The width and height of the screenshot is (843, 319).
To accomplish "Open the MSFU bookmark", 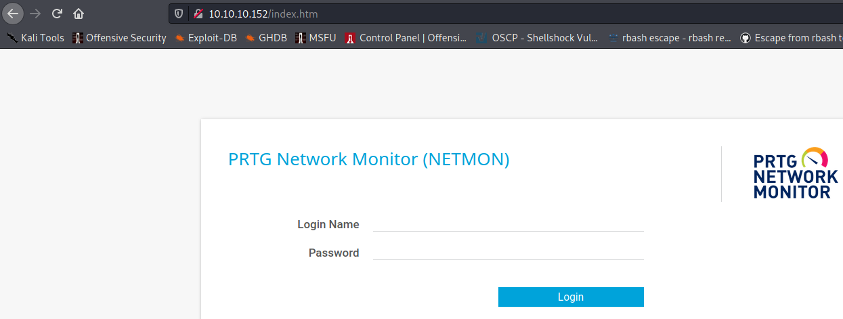I will (x=316, y=38).
